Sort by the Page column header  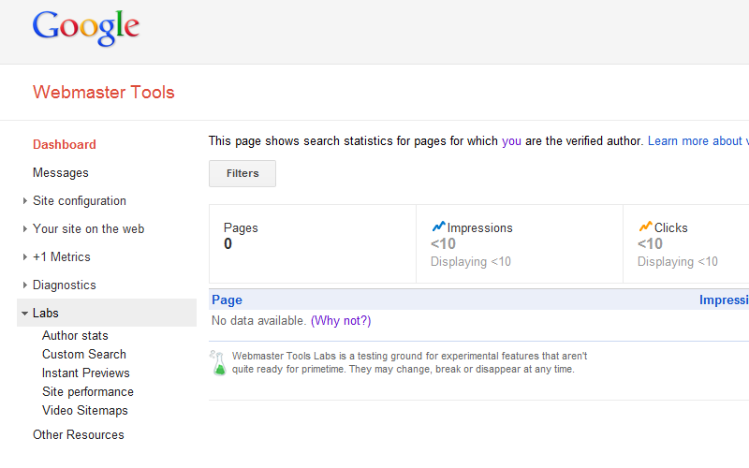point(228,300)
